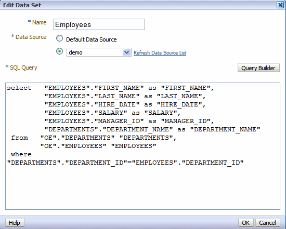Viewport: 286px width, 229px height.
Task: Open Help for this dialog
Action: click(x=15, y=223)
